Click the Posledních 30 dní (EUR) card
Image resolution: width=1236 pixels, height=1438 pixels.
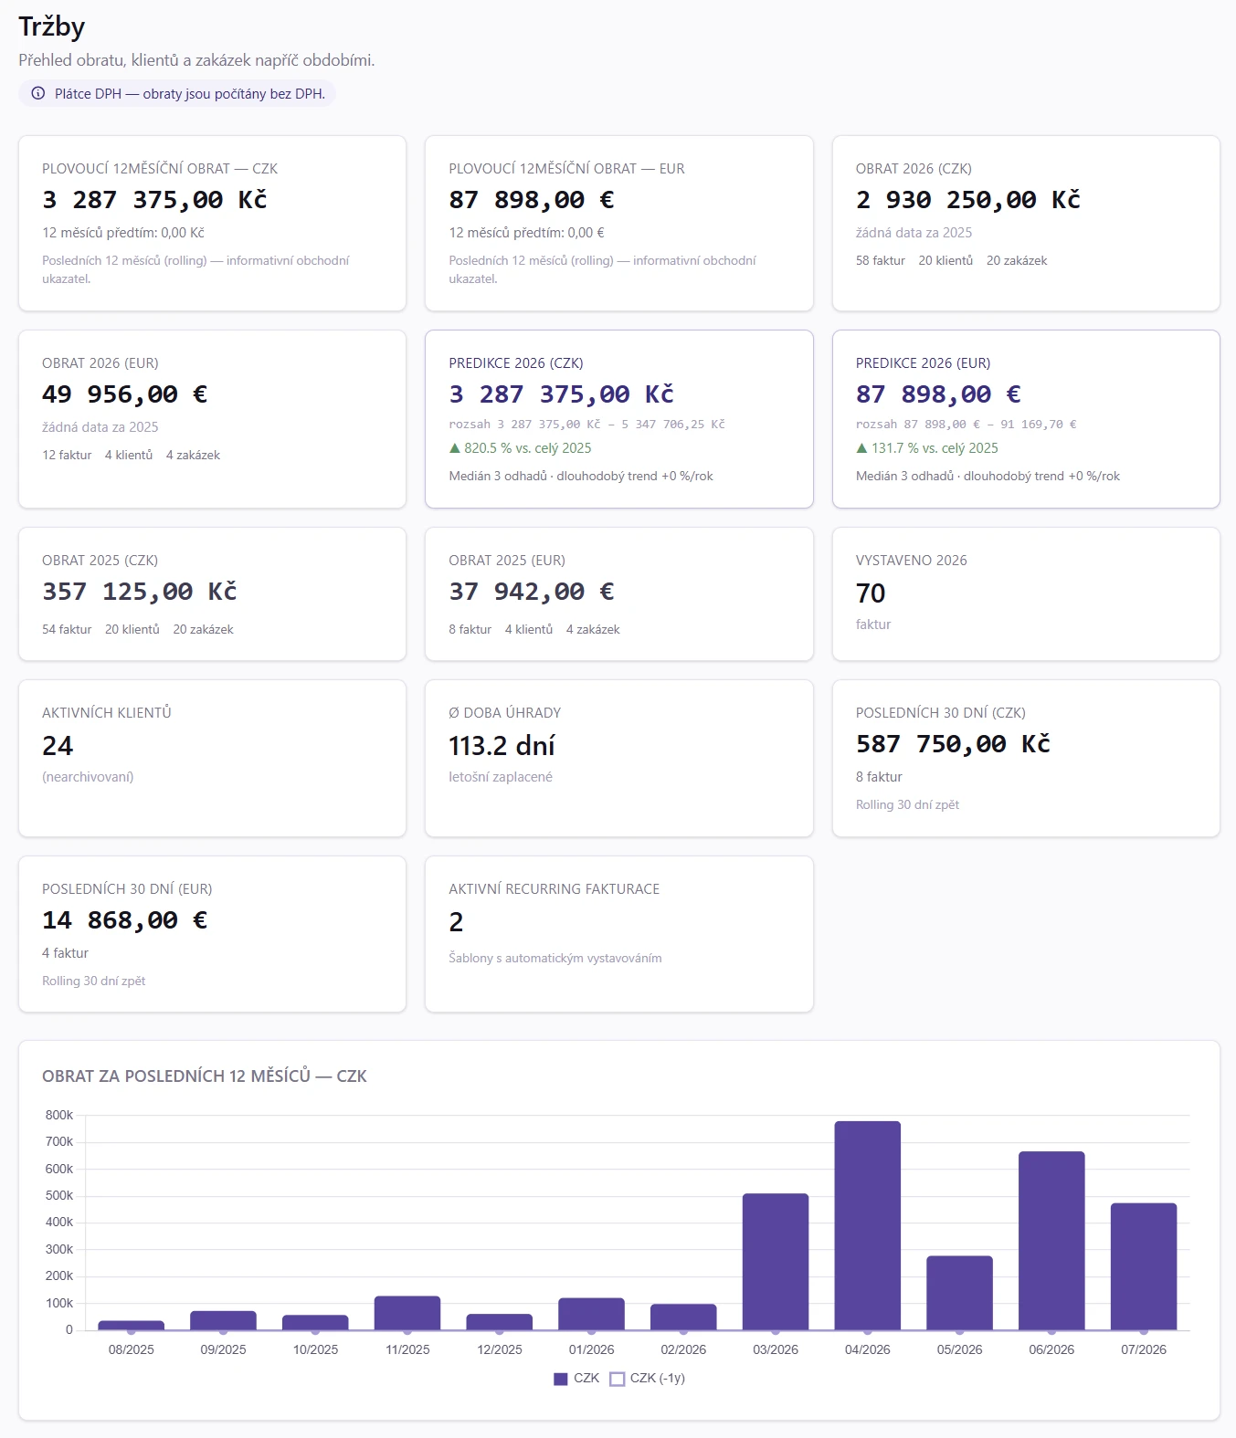(212, 934)
